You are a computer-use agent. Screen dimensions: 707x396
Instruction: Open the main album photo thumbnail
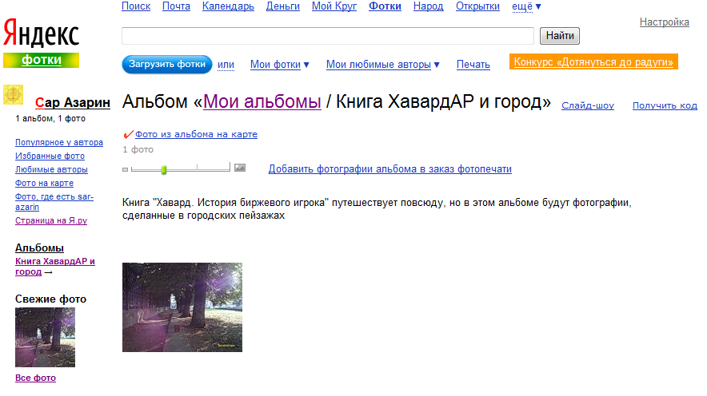click(x=182, y=307)
